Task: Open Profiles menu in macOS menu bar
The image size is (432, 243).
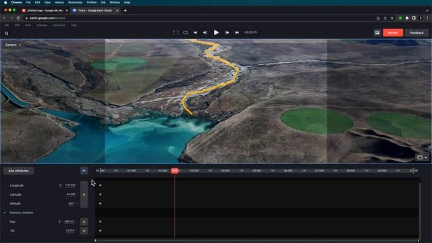Action: point(92,3)
